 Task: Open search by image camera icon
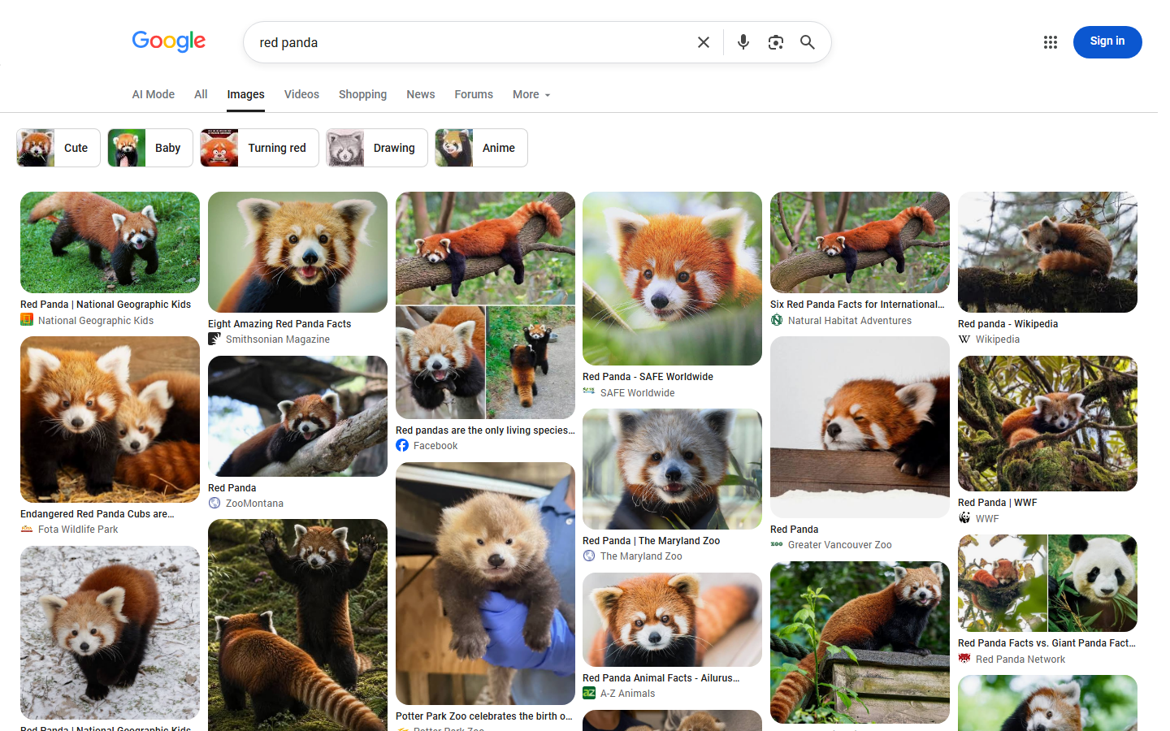776,42
